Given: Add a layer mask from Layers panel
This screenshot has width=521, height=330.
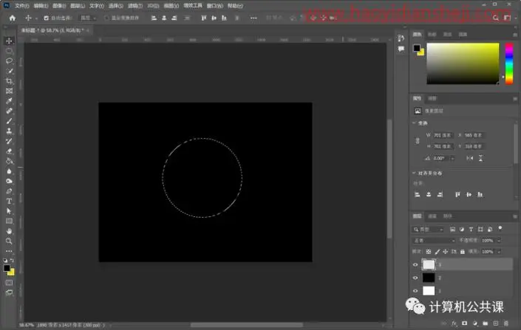Looking at the screenshot, I should click(x=465, y=323).
